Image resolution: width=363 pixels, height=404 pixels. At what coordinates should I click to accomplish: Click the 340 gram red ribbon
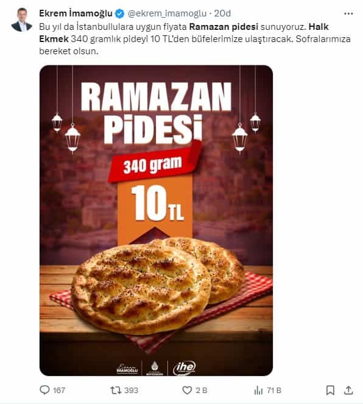click(x=155, y=162)
